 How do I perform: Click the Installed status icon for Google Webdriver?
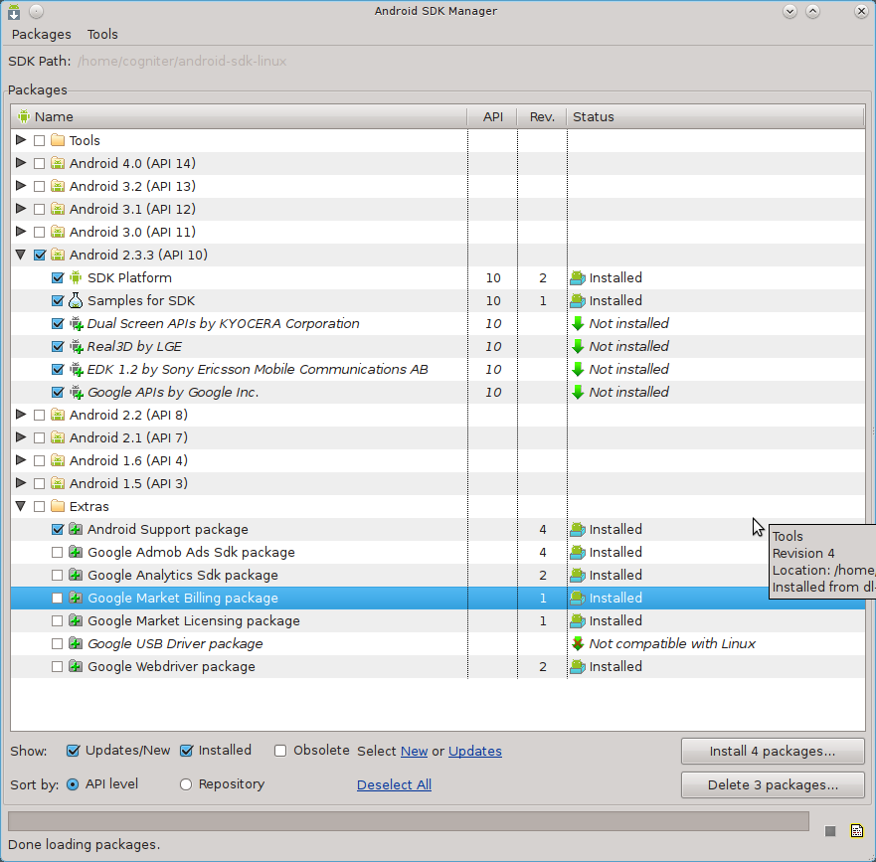click(x=578, y=666)
